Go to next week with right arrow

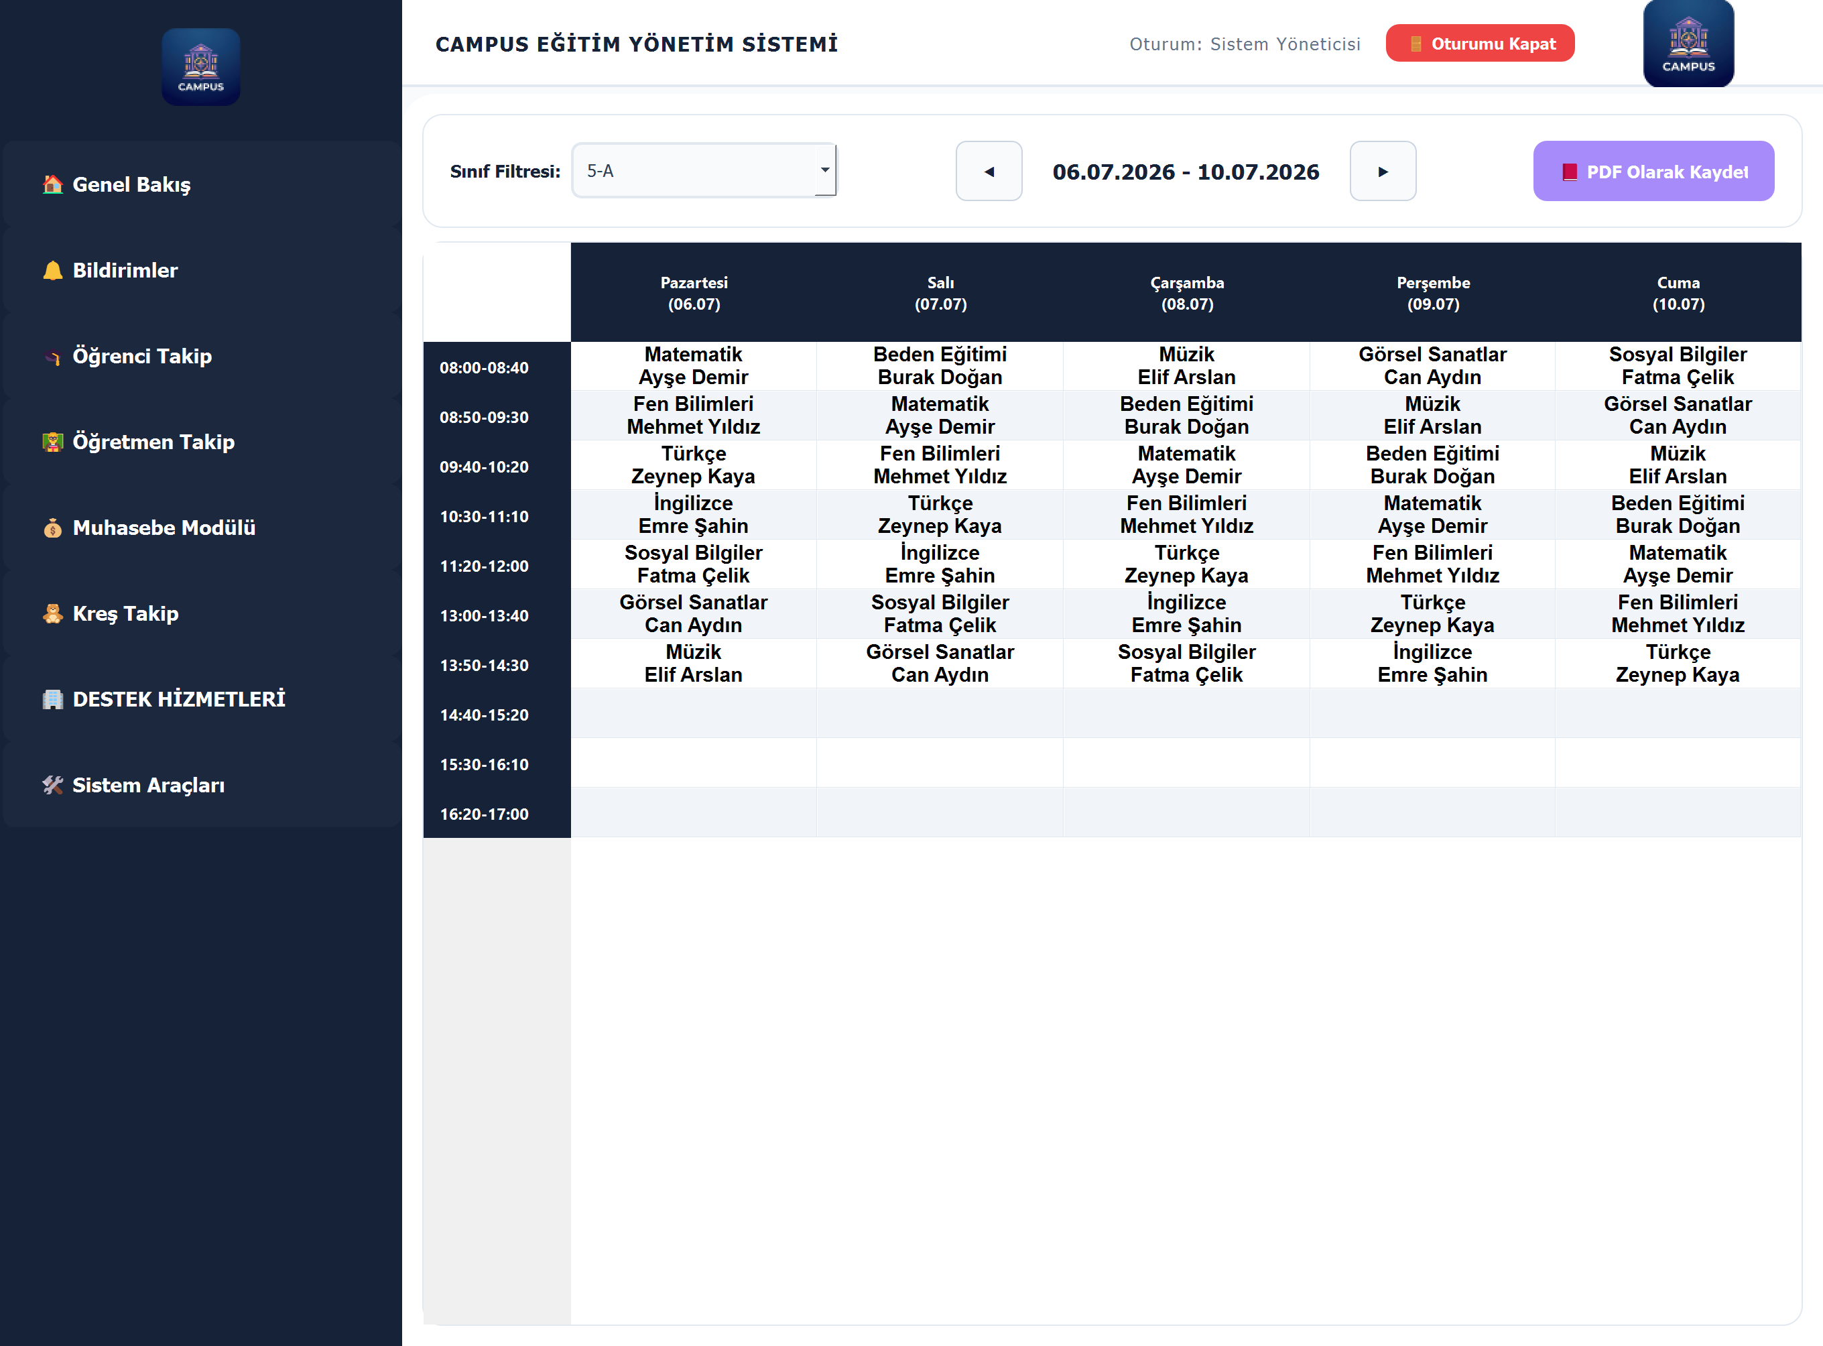click(1383, 171)
